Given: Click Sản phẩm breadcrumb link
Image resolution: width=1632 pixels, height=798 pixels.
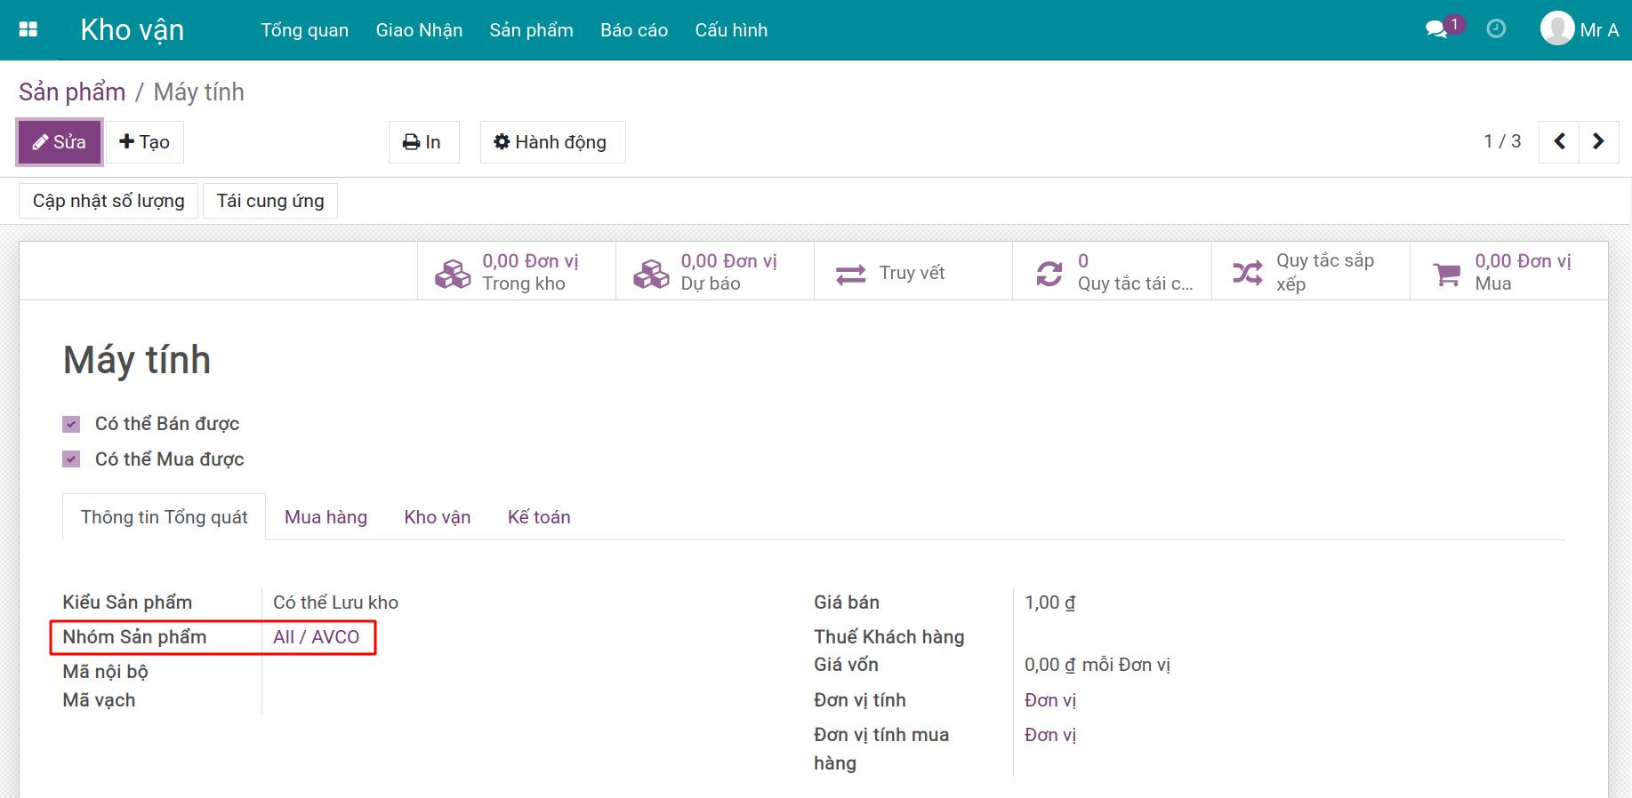Looking at the screenshot, I should pos(72,92).
